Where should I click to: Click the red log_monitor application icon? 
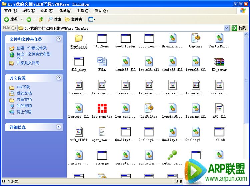coord(102,108)
